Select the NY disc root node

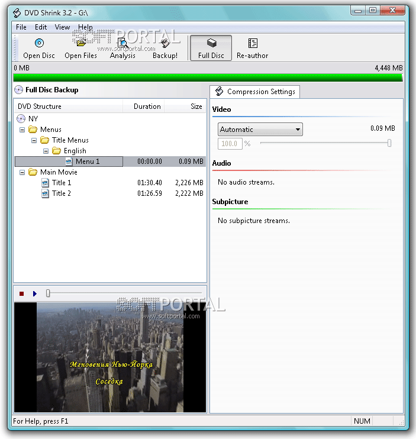(x=33, y=119)
